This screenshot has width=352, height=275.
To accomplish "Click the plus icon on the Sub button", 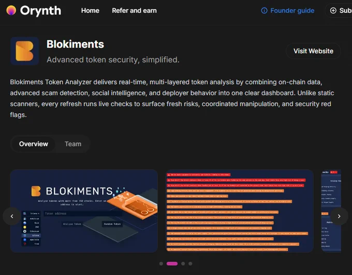I will pos(333,10).
